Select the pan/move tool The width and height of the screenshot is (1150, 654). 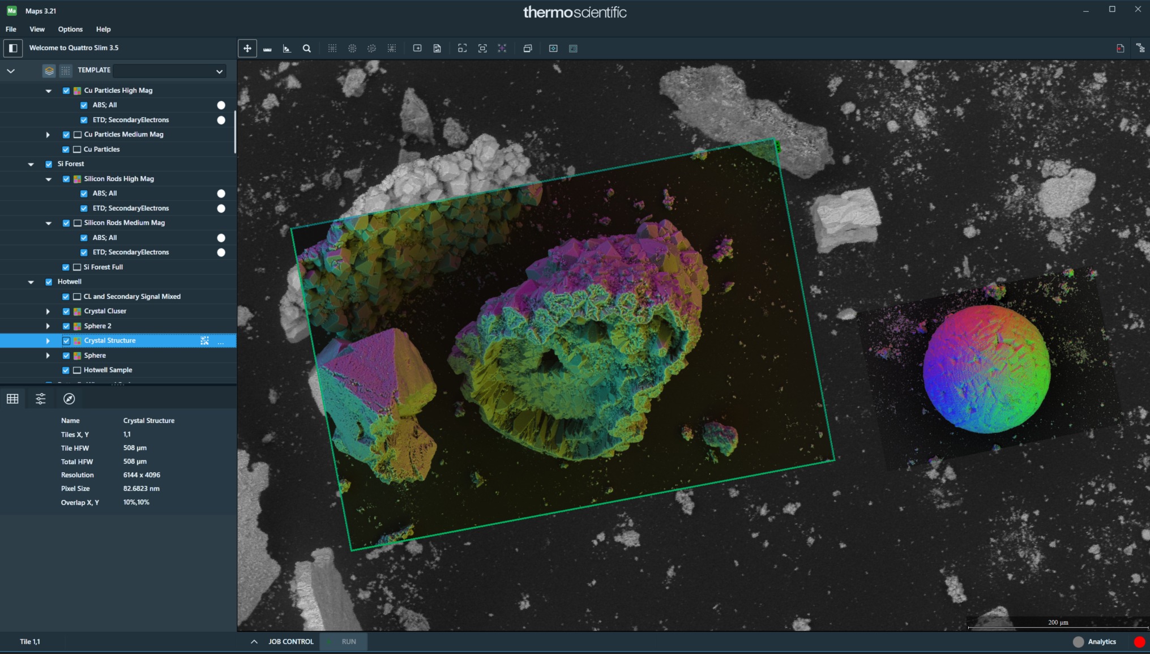point(247,49)
